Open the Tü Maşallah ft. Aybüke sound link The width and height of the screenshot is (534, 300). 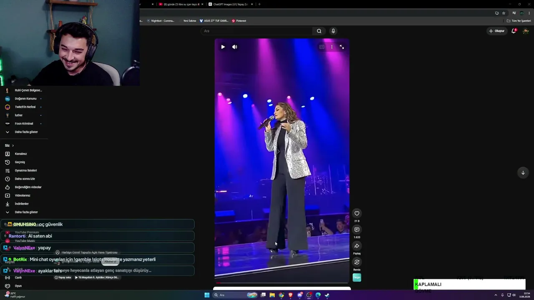(x=97, y=277)
